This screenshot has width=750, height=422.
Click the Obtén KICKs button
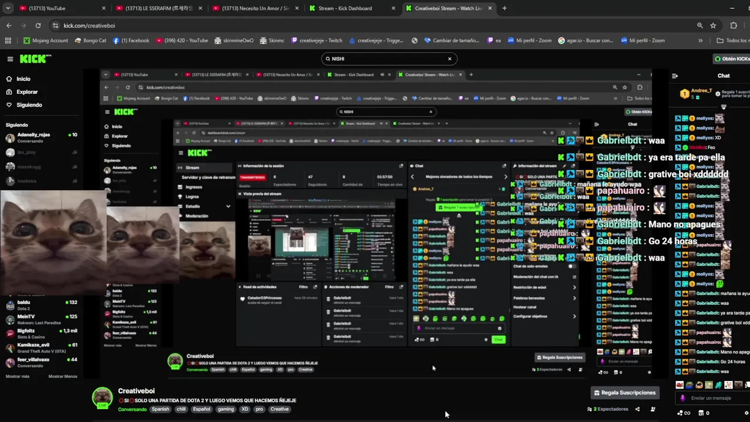click(x=732, y=59)
